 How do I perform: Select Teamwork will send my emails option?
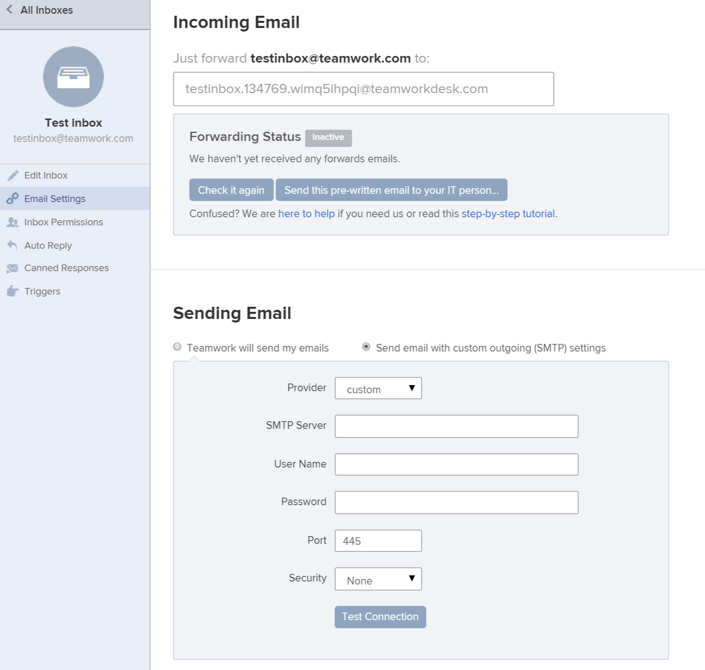click(x=177, y=347)
